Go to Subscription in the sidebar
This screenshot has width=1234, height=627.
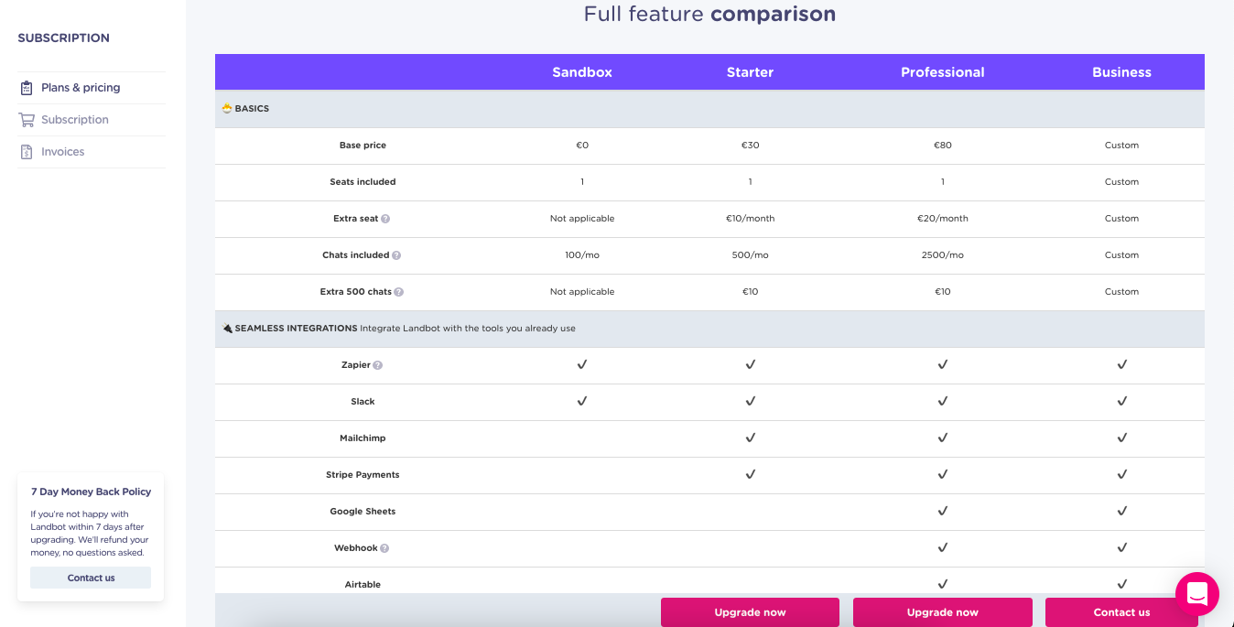click(75, 120)
